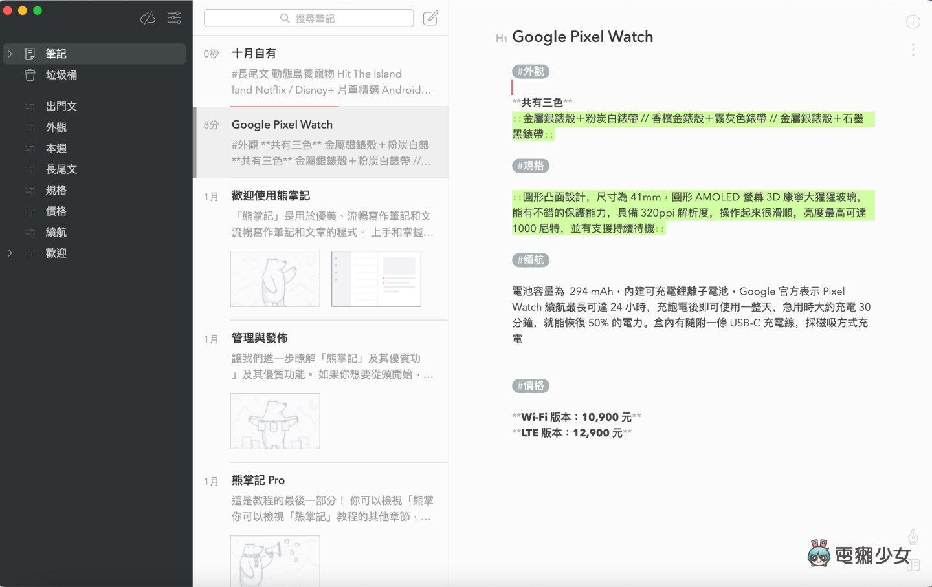
Task: Open the preferences sliders icon
Action: point(175,18)
